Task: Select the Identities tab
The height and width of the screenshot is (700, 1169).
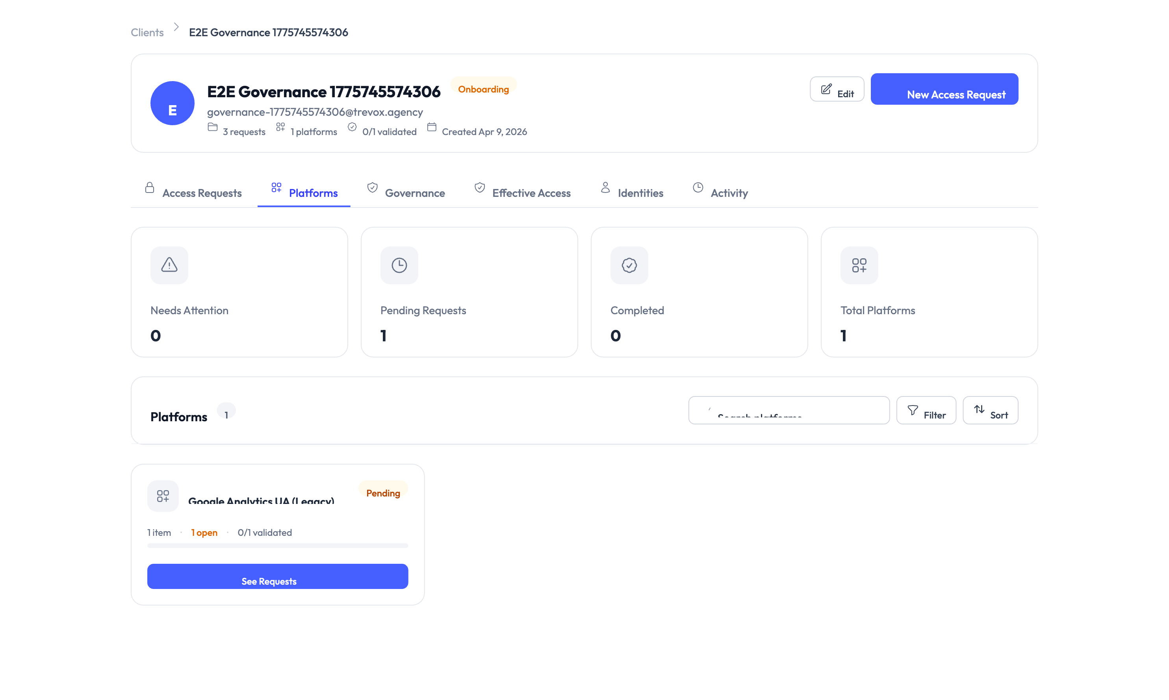Action: coord(640,193)
